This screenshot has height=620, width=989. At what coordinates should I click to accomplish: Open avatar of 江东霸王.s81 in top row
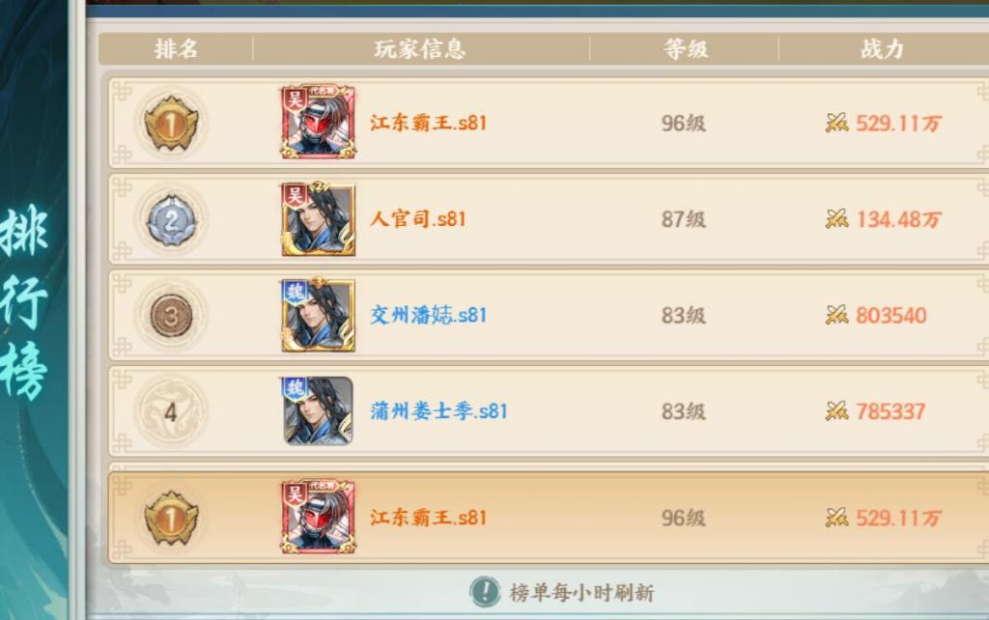click(x=318, y=122)
